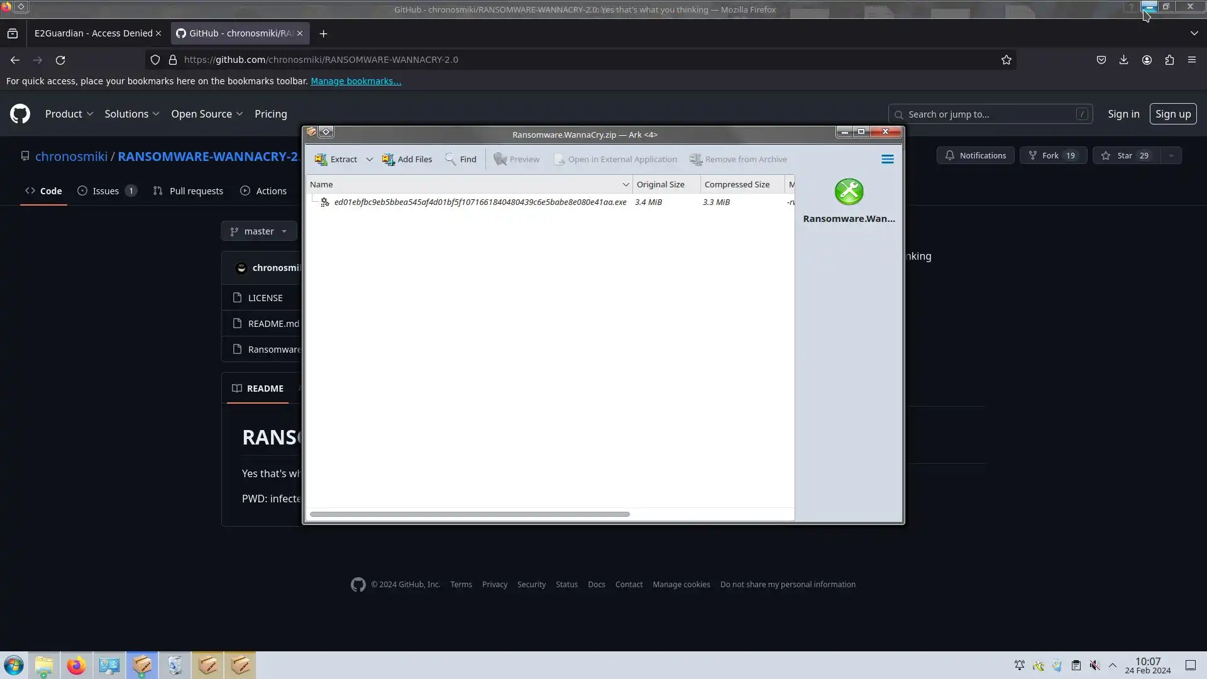Click the Firefox extensions puzzle icon
This screenshot has width=1207, height=679.
[1169, 60]
